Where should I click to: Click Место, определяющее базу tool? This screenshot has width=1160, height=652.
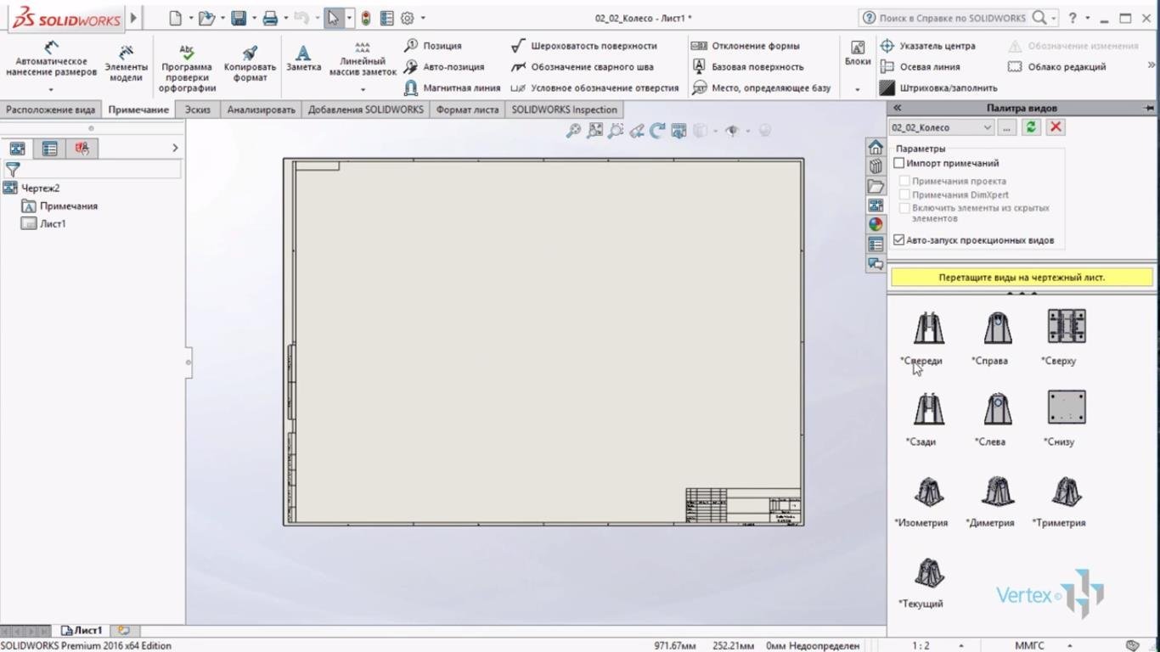pyautogui.click(x=761, y=87)
